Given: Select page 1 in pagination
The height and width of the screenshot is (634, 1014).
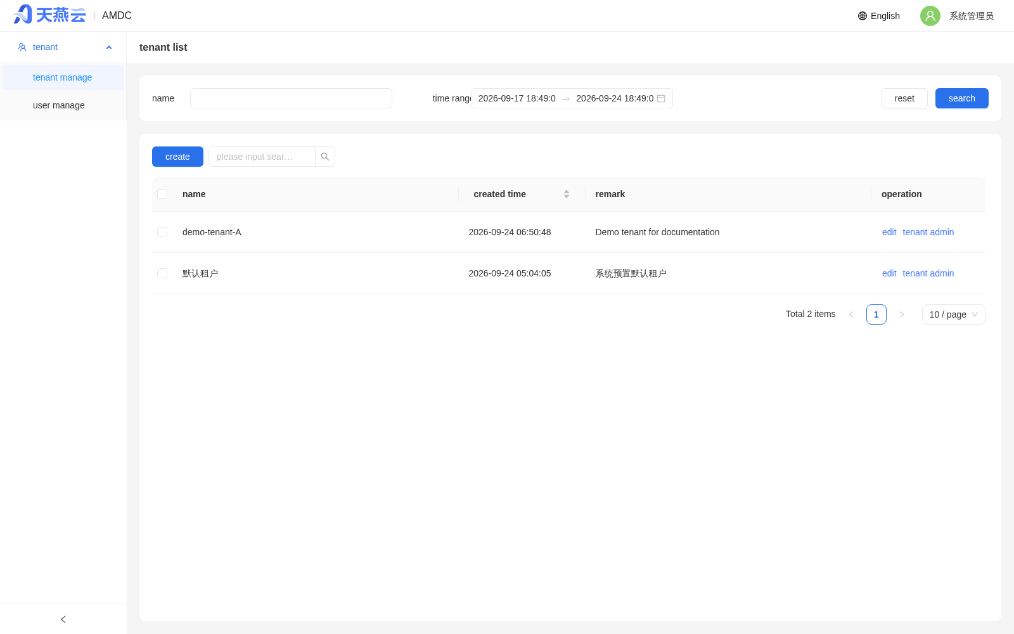Looking at the screenshot, I should tap(876, 314).
